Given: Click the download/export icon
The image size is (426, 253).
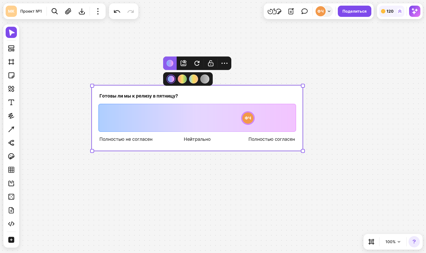Looking at the screenshot, I should tap(82, 11).
